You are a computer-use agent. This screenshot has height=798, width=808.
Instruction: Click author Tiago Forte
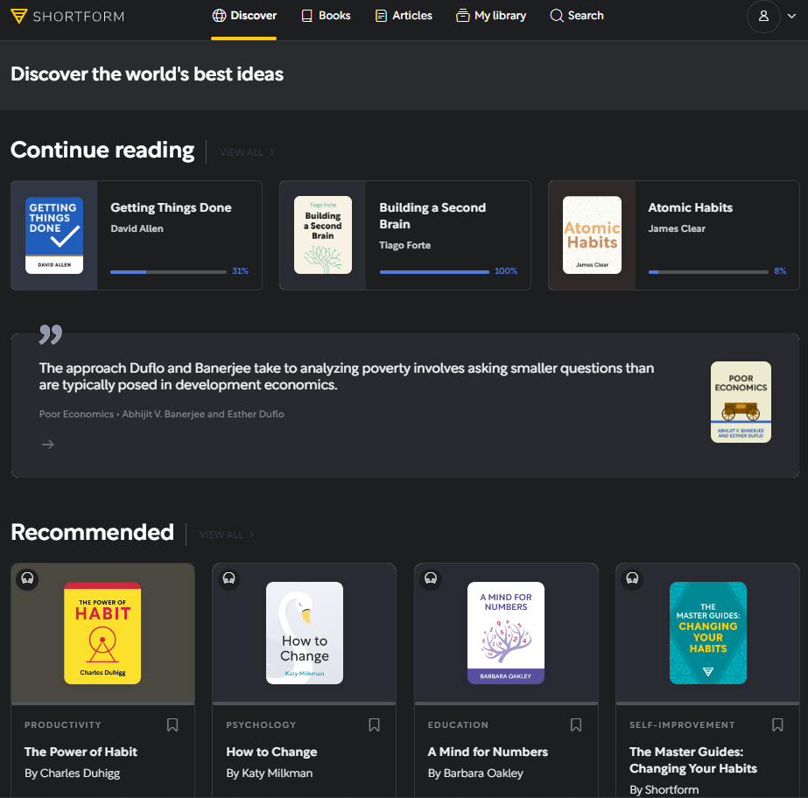(405, 245)
